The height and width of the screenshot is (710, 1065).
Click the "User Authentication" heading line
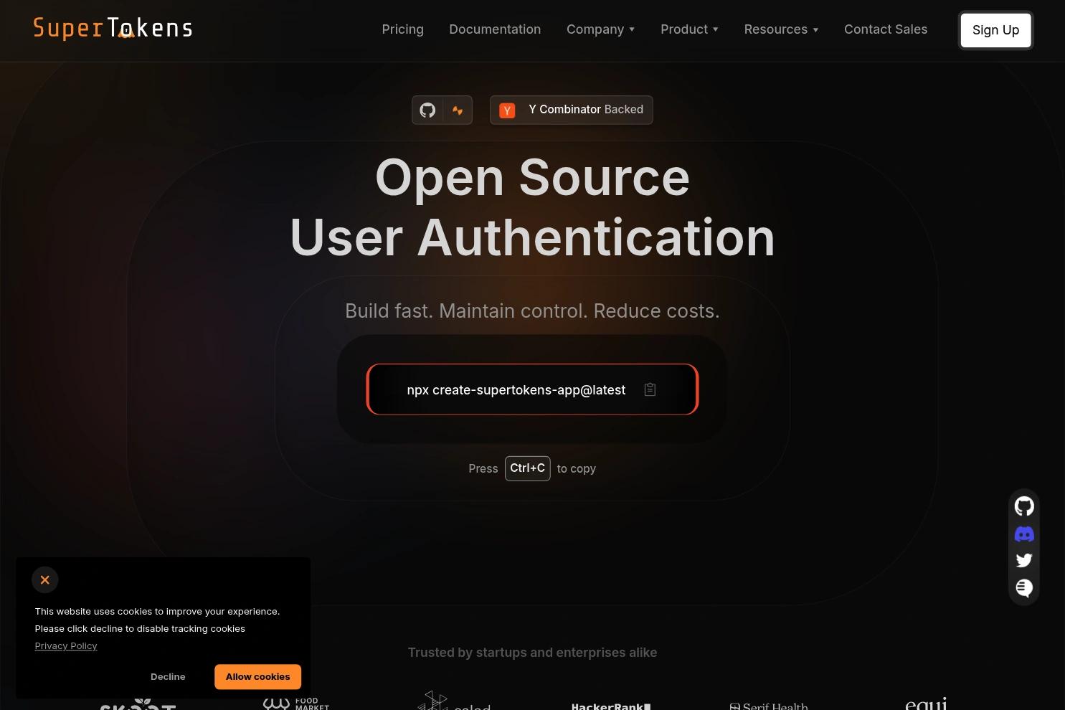click(x=532, y=237)
